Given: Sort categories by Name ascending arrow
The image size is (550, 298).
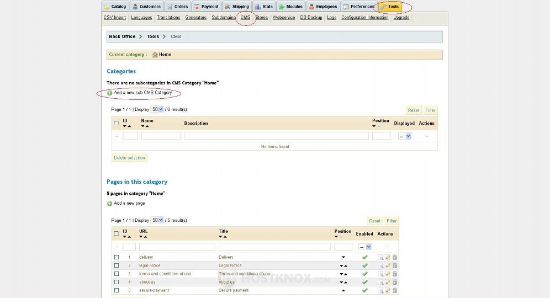Looking at the screenshot, I should [x=147, y=126].
